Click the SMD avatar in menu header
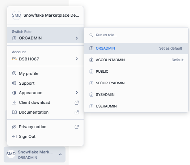The width and height of the screenshot is (190, 165). (17, 15)
